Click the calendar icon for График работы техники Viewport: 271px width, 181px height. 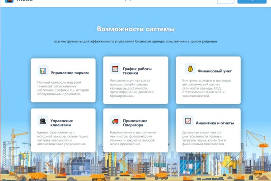tap(115, 69)
